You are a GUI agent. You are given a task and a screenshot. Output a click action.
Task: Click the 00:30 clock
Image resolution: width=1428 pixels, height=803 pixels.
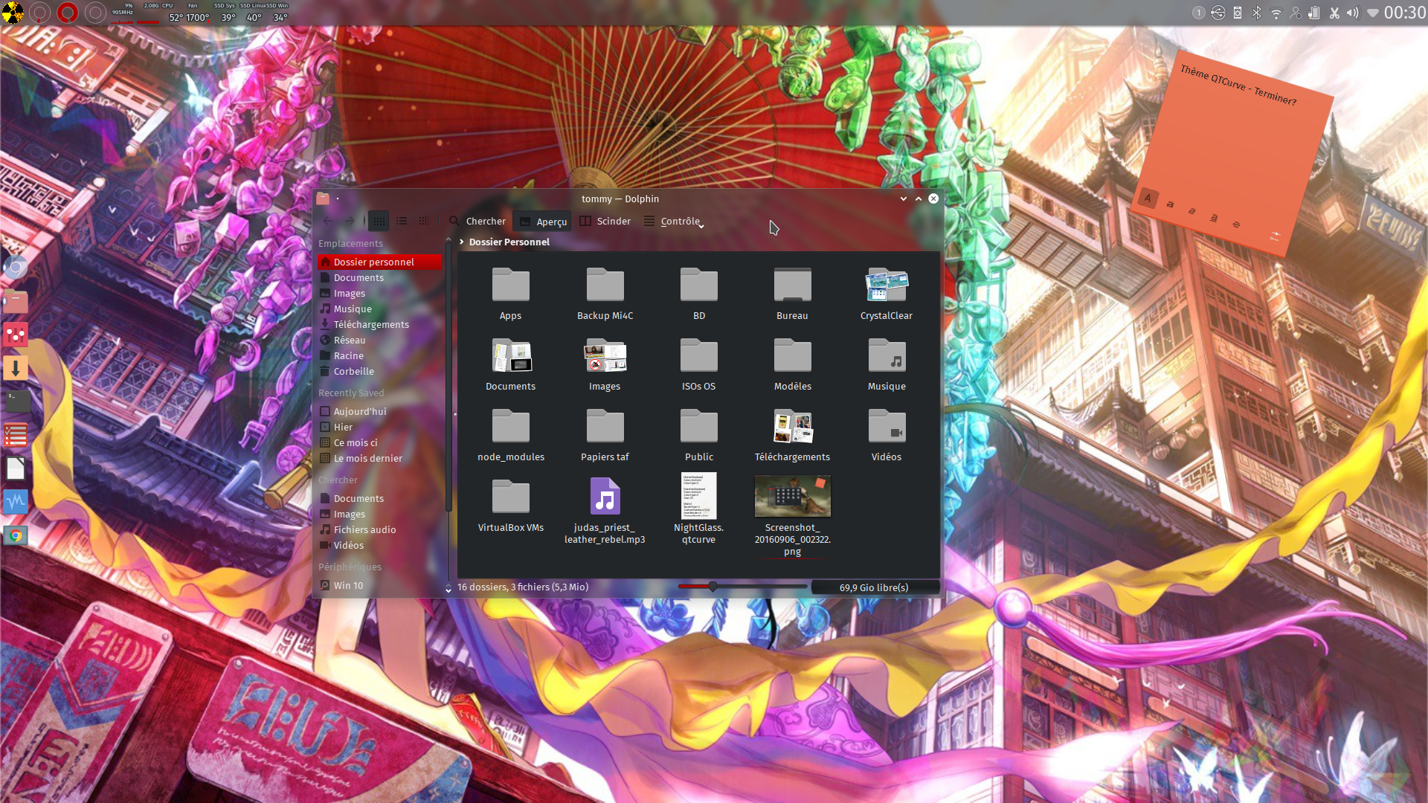pos(1405,12)
